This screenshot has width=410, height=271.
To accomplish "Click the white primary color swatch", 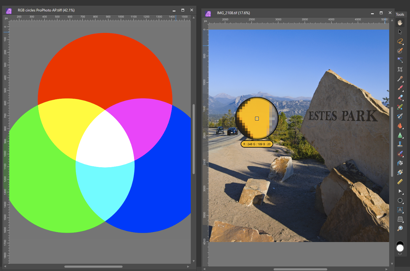I will coord(400,248).
